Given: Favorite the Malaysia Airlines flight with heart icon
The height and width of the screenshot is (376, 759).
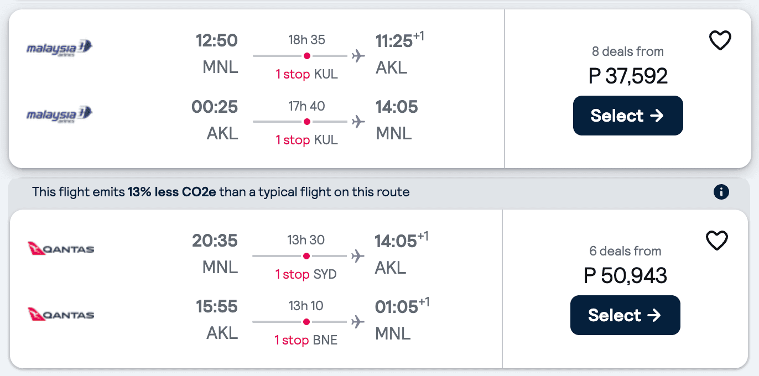Looking at the screenshot, I should pyautogui.click(x=720, y=40).
